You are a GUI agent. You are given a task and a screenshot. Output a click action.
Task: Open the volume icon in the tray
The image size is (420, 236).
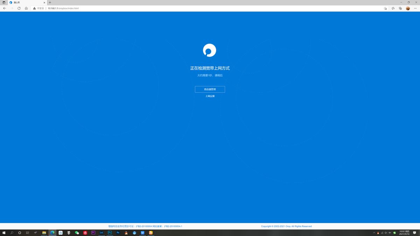pos(386,233)
